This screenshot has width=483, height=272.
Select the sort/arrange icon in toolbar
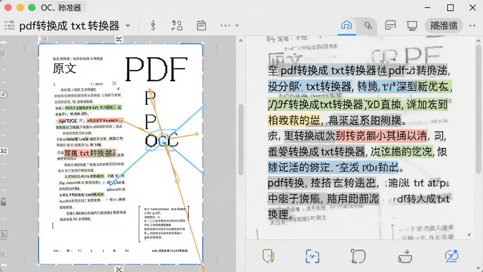(x=177, y=25)
